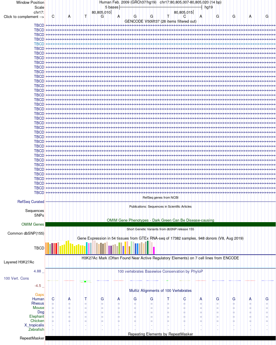Click the 'OMIM Genes' label

(33, 224)
